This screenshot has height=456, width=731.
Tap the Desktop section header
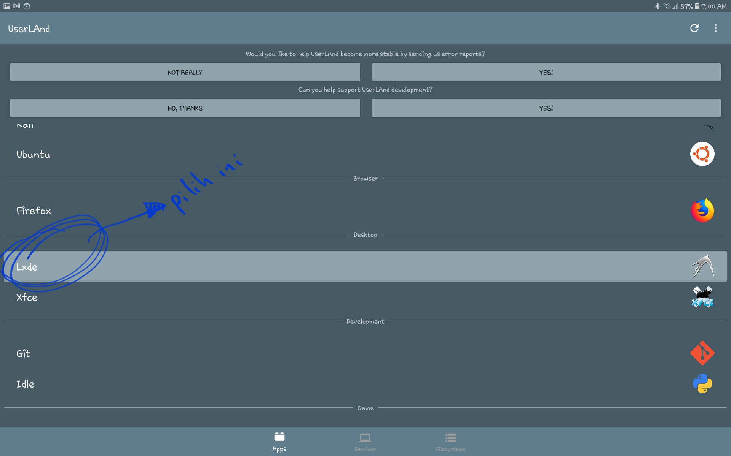[365, 234]
